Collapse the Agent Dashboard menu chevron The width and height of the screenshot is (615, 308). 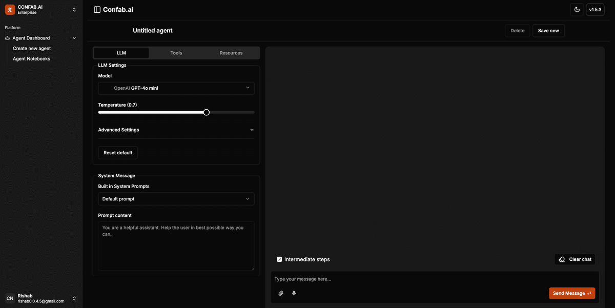tap(74, 38)
